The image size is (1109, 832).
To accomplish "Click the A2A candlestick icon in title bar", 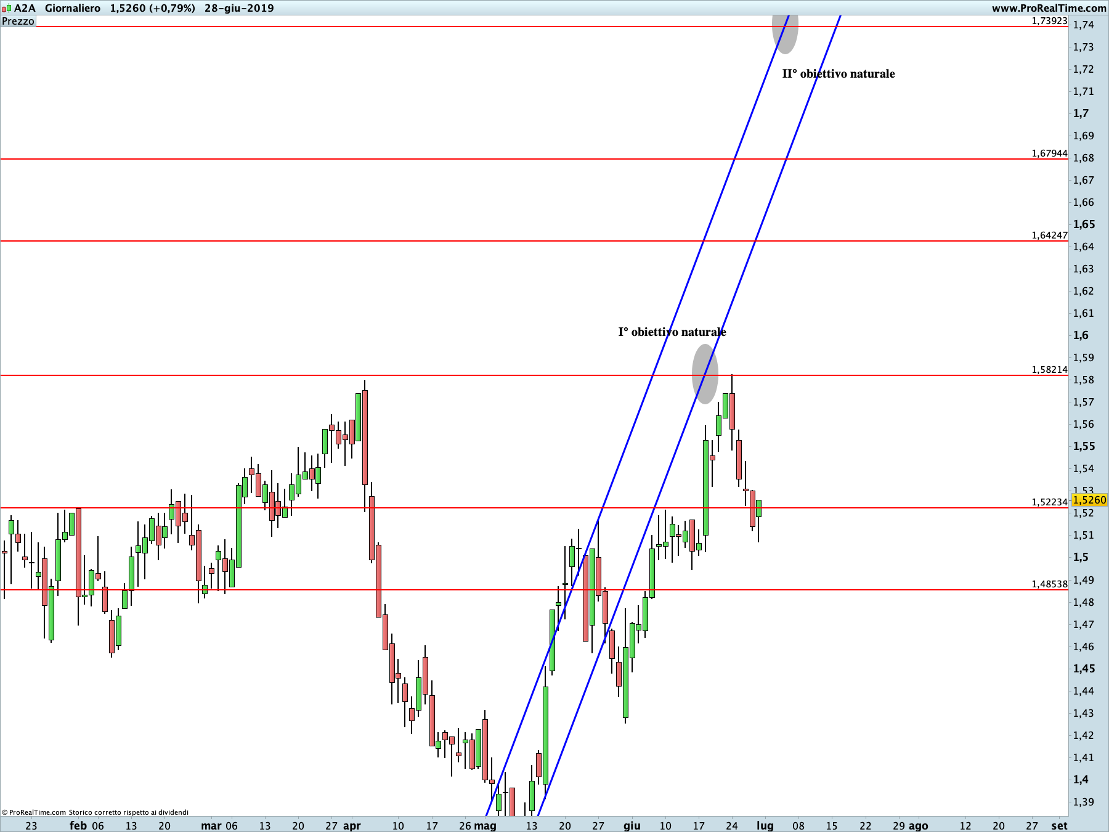I will (x=6, y=8).
